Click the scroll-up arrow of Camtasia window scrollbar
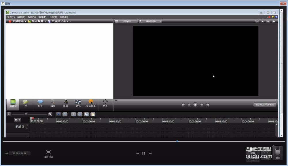The width and height of the screenshot is (288, 166). coord(282,11)
